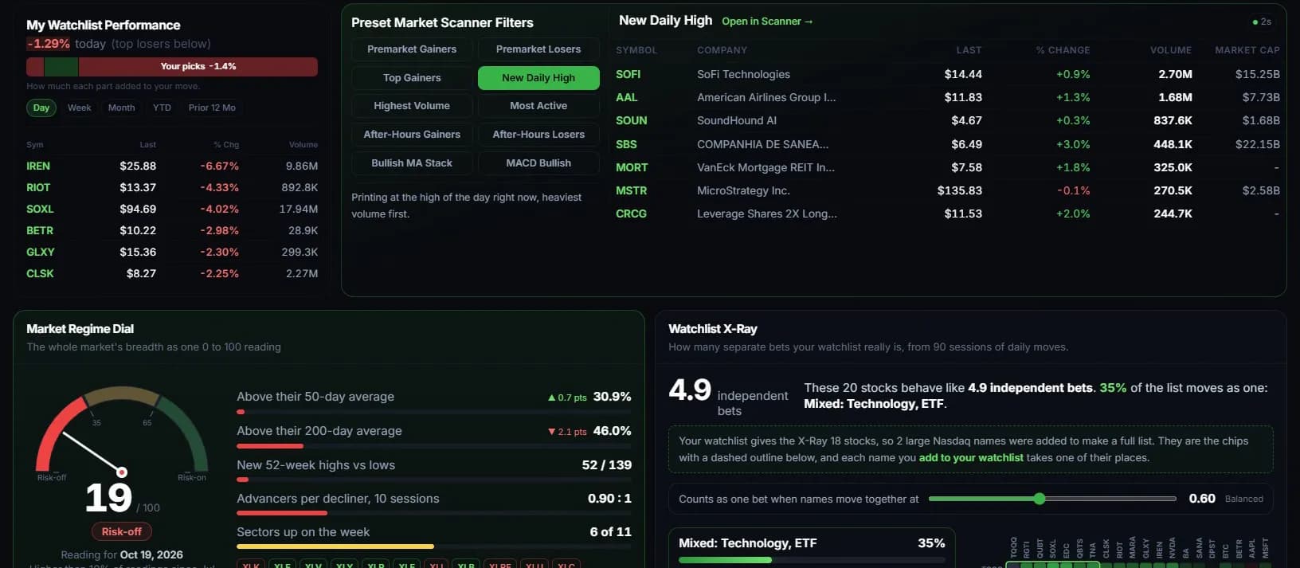Open the BETR ticker in the watchlist

tap(40, 231)
